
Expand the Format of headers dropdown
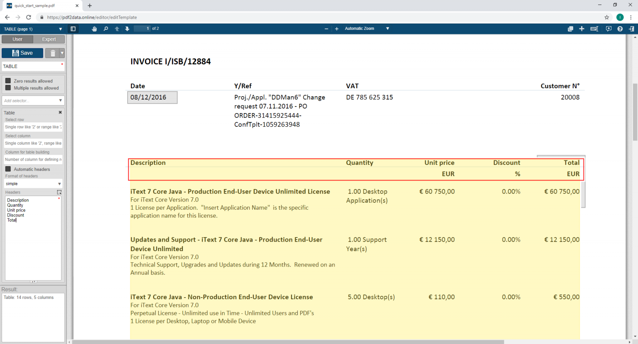[33, 184]
